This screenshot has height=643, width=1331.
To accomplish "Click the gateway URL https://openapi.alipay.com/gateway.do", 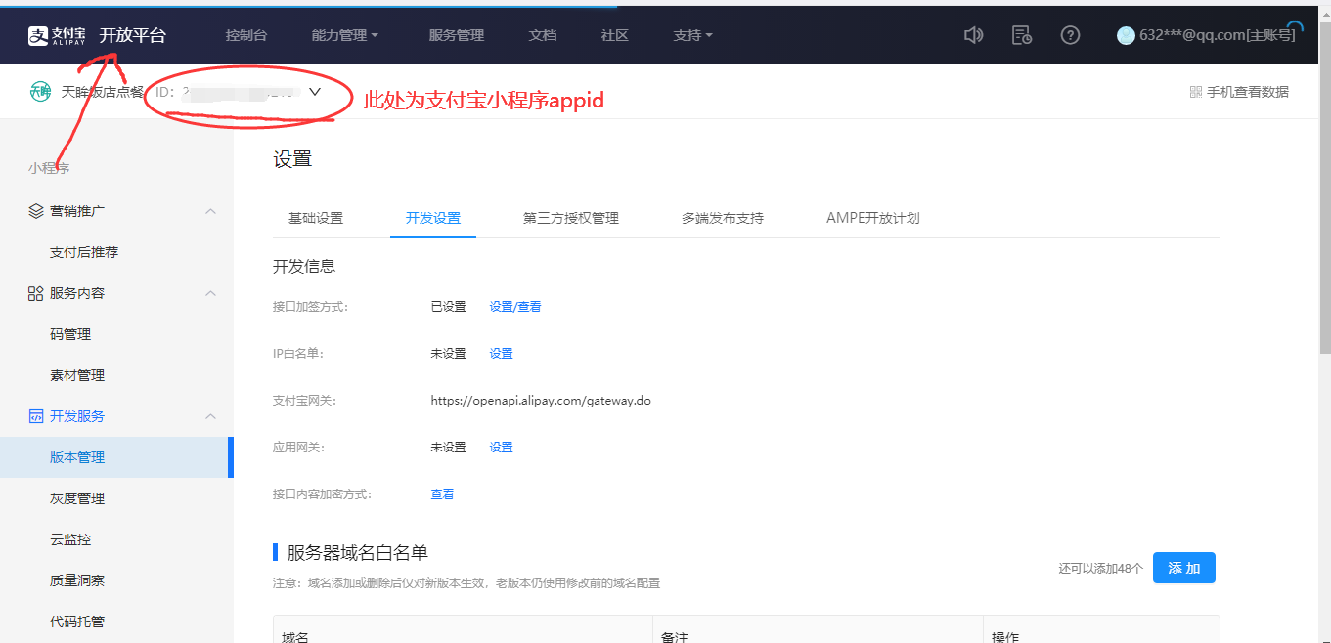I will tap(541, 401).
